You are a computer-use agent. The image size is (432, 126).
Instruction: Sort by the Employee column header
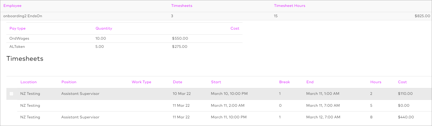(12, 6)
